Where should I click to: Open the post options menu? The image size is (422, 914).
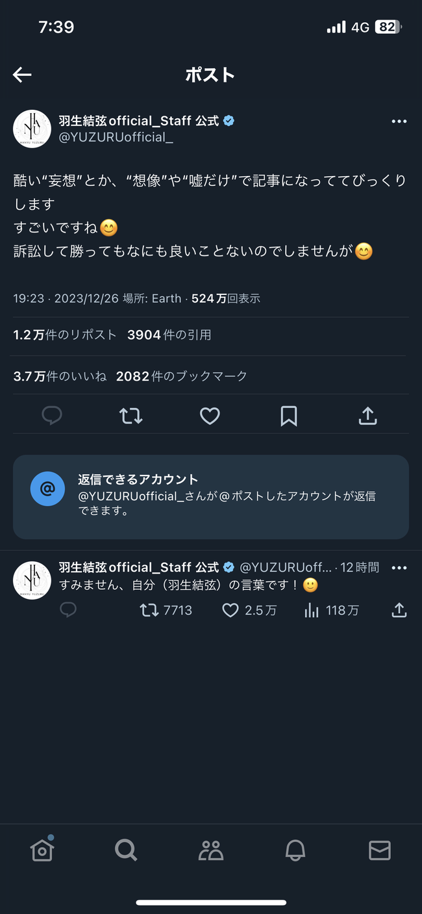tap(399, 121)
